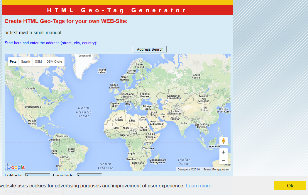Open the Syarat Penggunaan terms link

pyautogui.click(x=216, y=169)
